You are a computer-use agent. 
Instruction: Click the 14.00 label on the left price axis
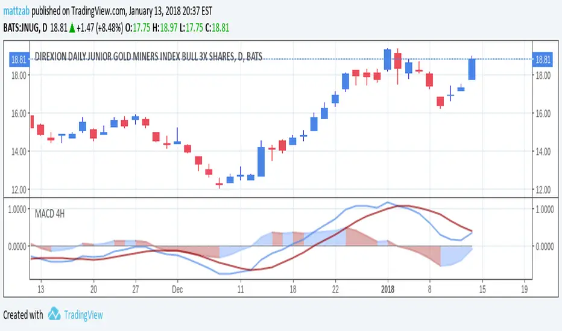pos(19,152)
